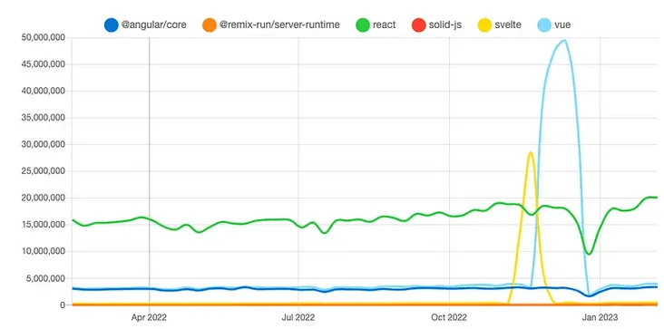Click the red solid-js legend dot

tap(418, 25)
